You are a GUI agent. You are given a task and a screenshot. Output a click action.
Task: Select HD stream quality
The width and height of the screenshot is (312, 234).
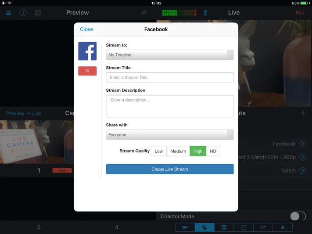click(x=213, y=151)
